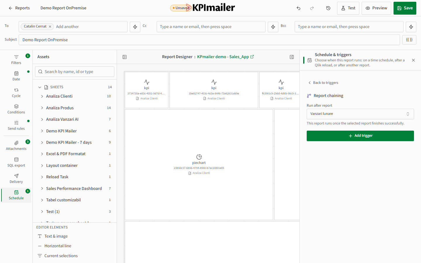Select the kpi object 1be82747 in designer
421x263 pixels.
point(214,90)
